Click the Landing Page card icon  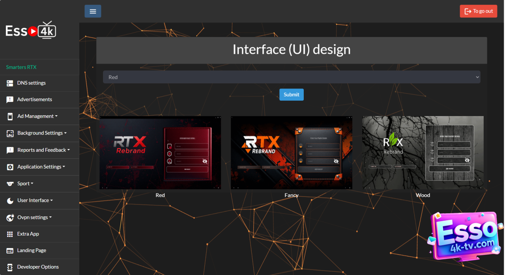coord(10,251)
